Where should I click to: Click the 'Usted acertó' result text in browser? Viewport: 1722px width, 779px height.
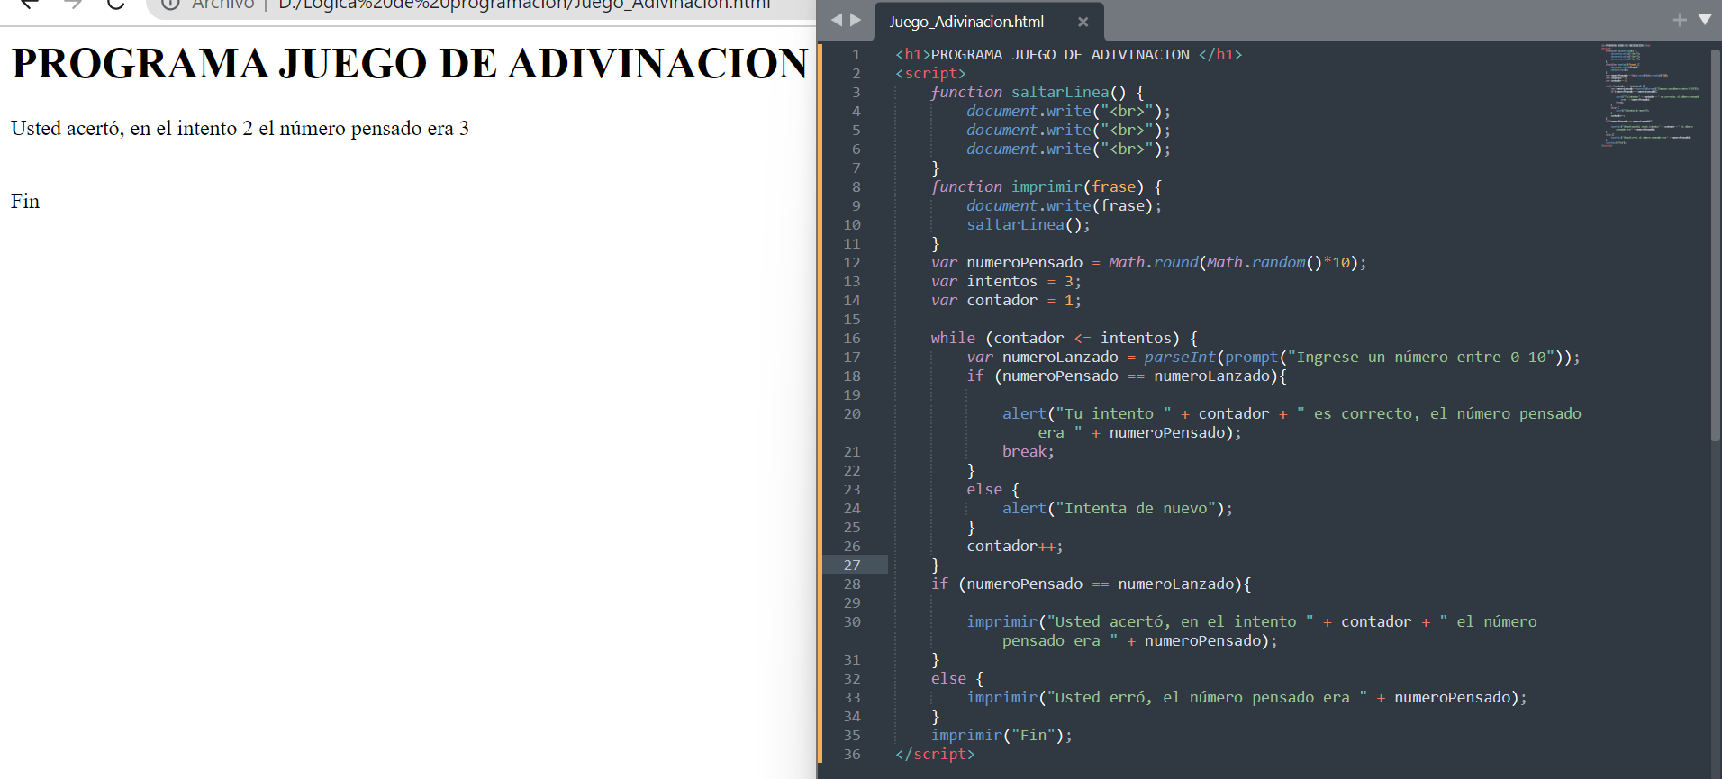tap(240, 129)
